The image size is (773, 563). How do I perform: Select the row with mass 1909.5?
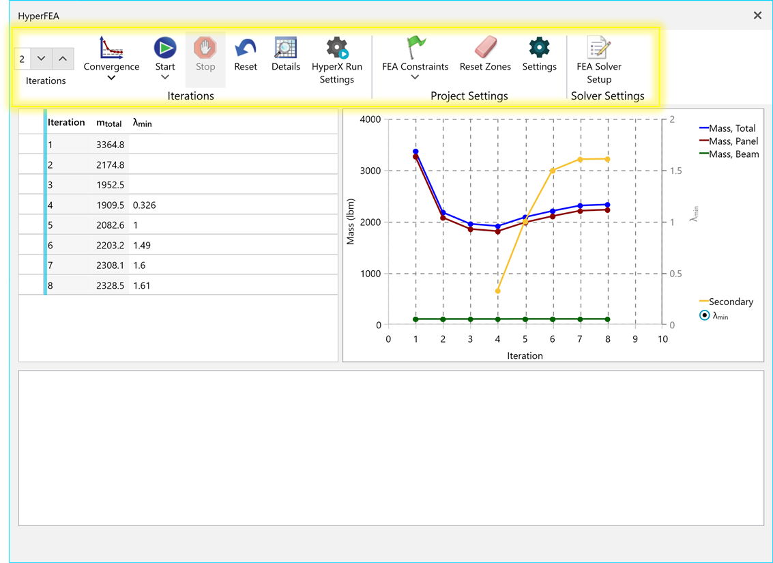pyautogui.click(x=178, y=205)
